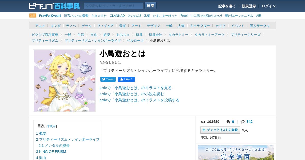Click the pixiv post count icon
Screen dimensions: 305x160
point(243,122)
